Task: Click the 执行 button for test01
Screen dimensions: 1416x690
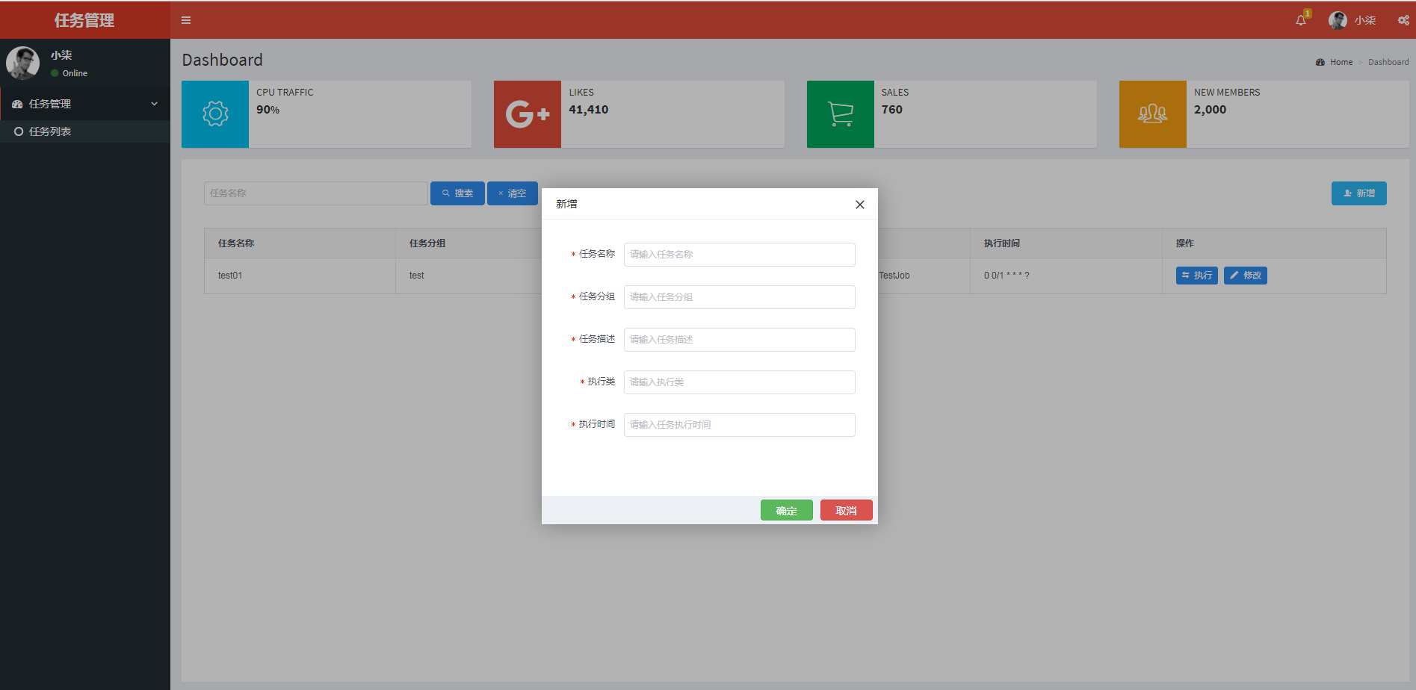Action: tap(1196, 276)
